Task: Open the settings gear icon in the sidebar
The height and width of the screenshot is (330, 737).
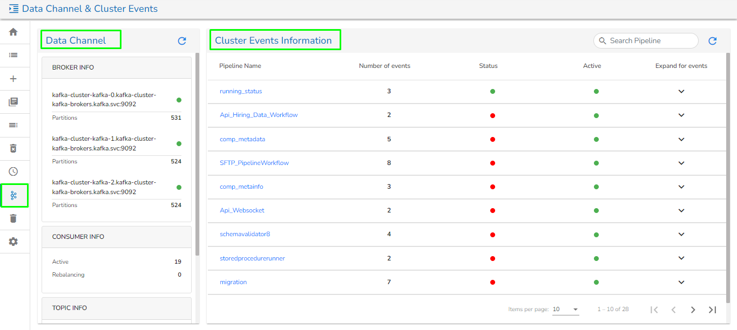Action: (13, 242)
